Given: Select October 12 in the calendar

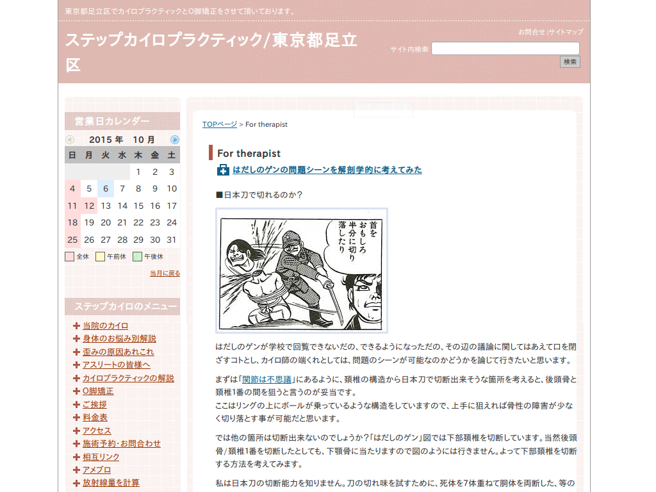Looking at the screenshot, I should pos(89,206).
